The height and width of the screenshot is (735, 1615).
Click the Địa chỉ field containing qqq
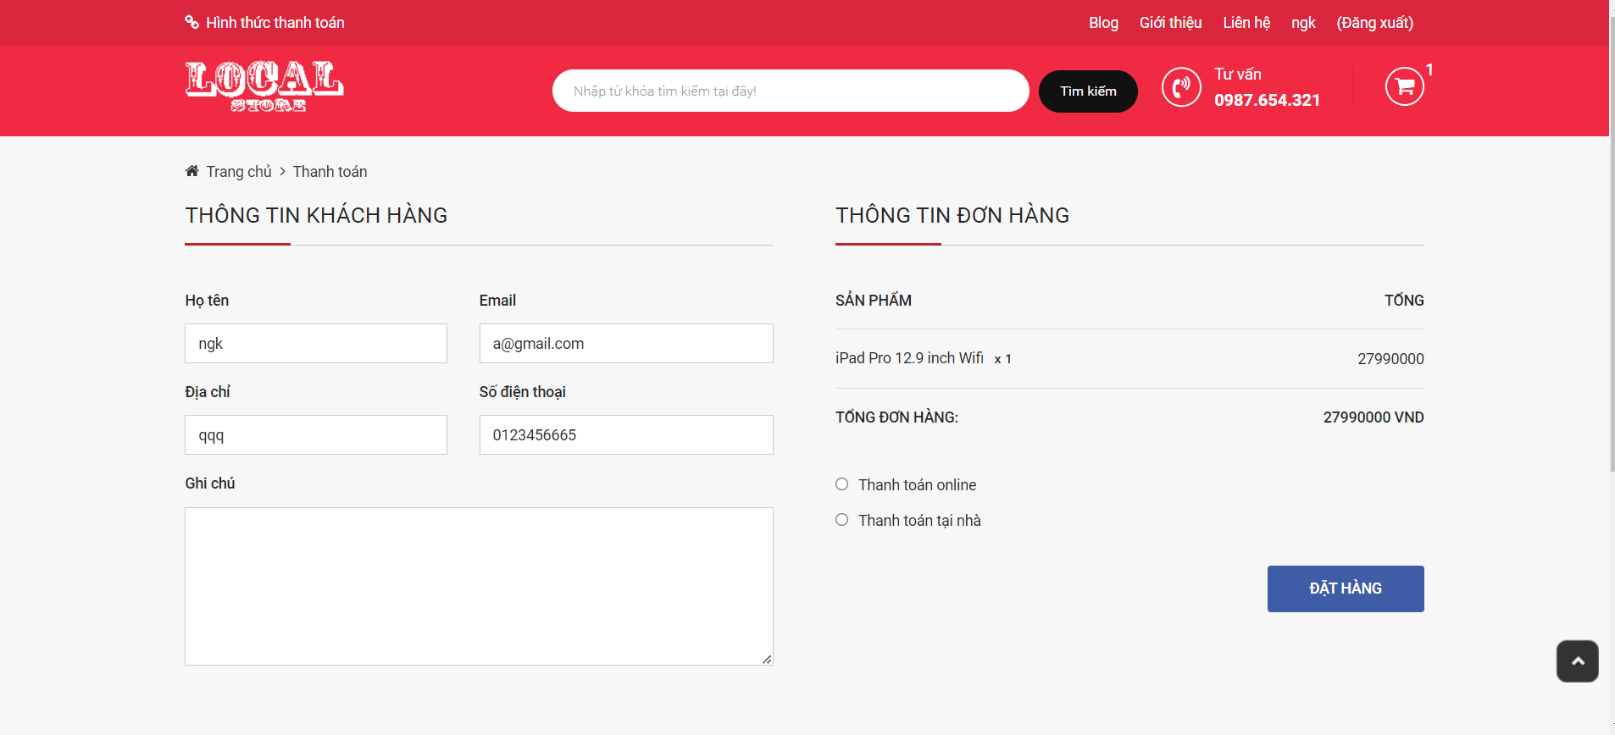[316, 435]
